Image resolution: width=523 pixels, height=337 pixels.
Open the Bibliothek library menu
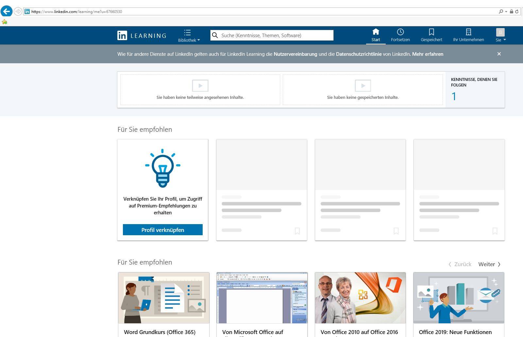pyautogui.click(x=189, y=36)
